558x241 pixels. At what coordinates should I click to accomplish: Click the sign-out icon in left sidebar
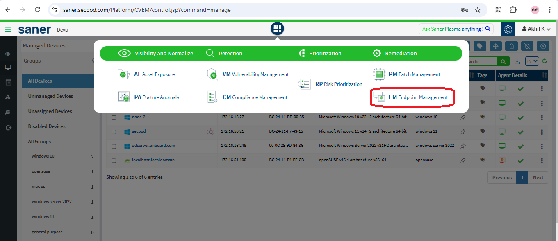pos(8,128)
